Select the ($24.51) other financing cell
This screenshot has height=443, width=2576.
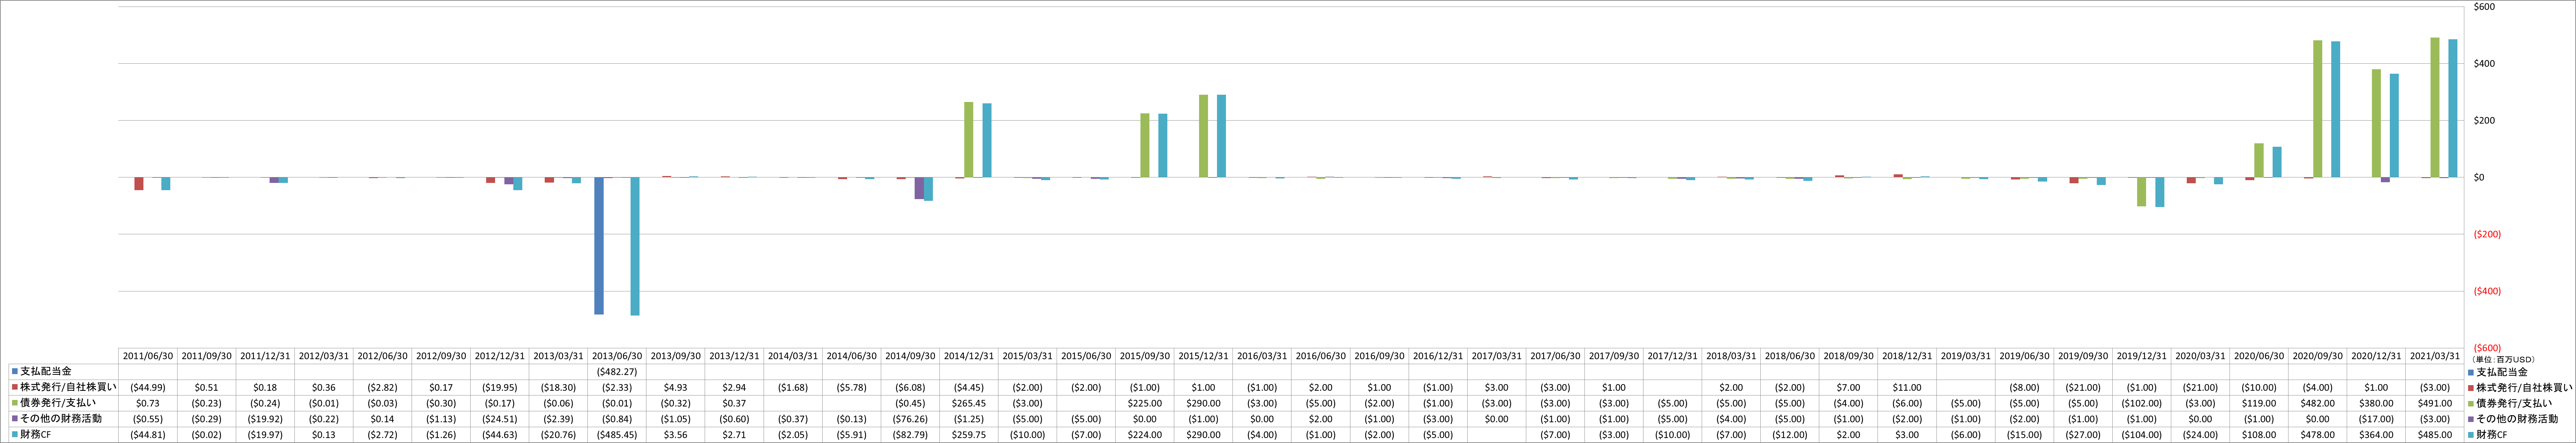tap(500, 419)
